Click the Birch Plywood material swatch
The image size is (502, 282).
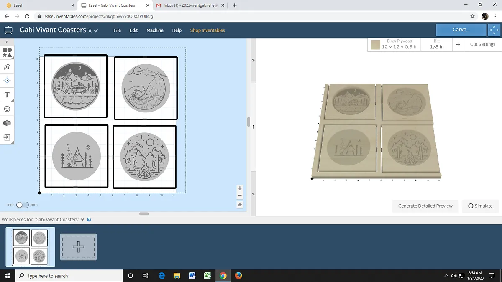point(375,45)
